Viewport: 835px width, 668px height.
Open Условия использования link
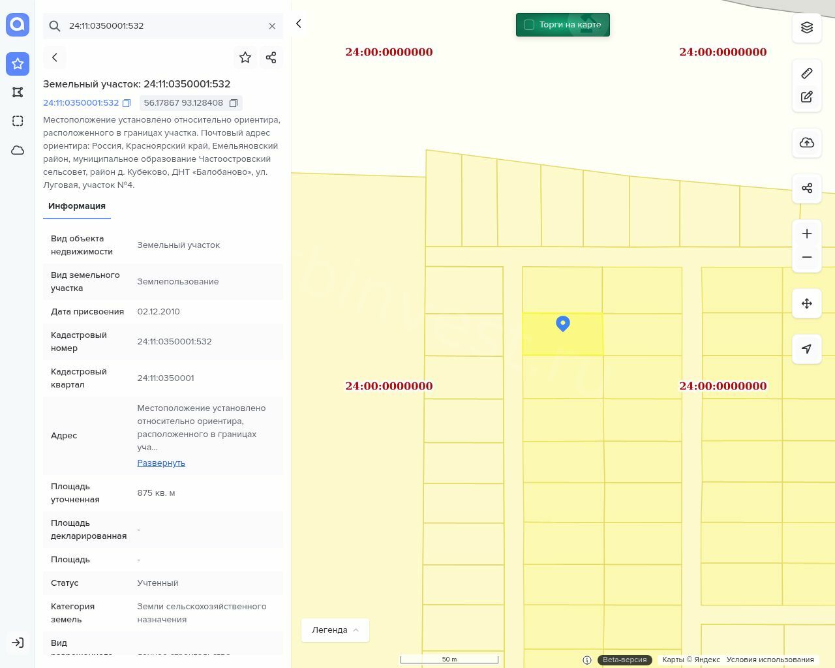pyautogui.click(x=770, y=660)
